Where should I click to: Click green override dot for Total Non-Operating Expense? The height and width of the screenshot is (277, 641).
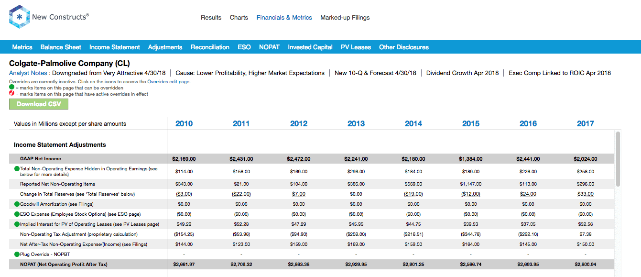coord(17,169)
